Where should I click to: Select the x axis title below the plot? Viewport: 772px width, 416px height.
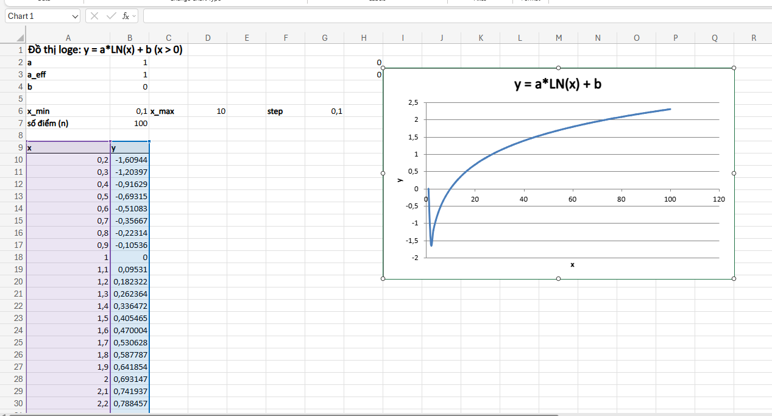point(572,265)
